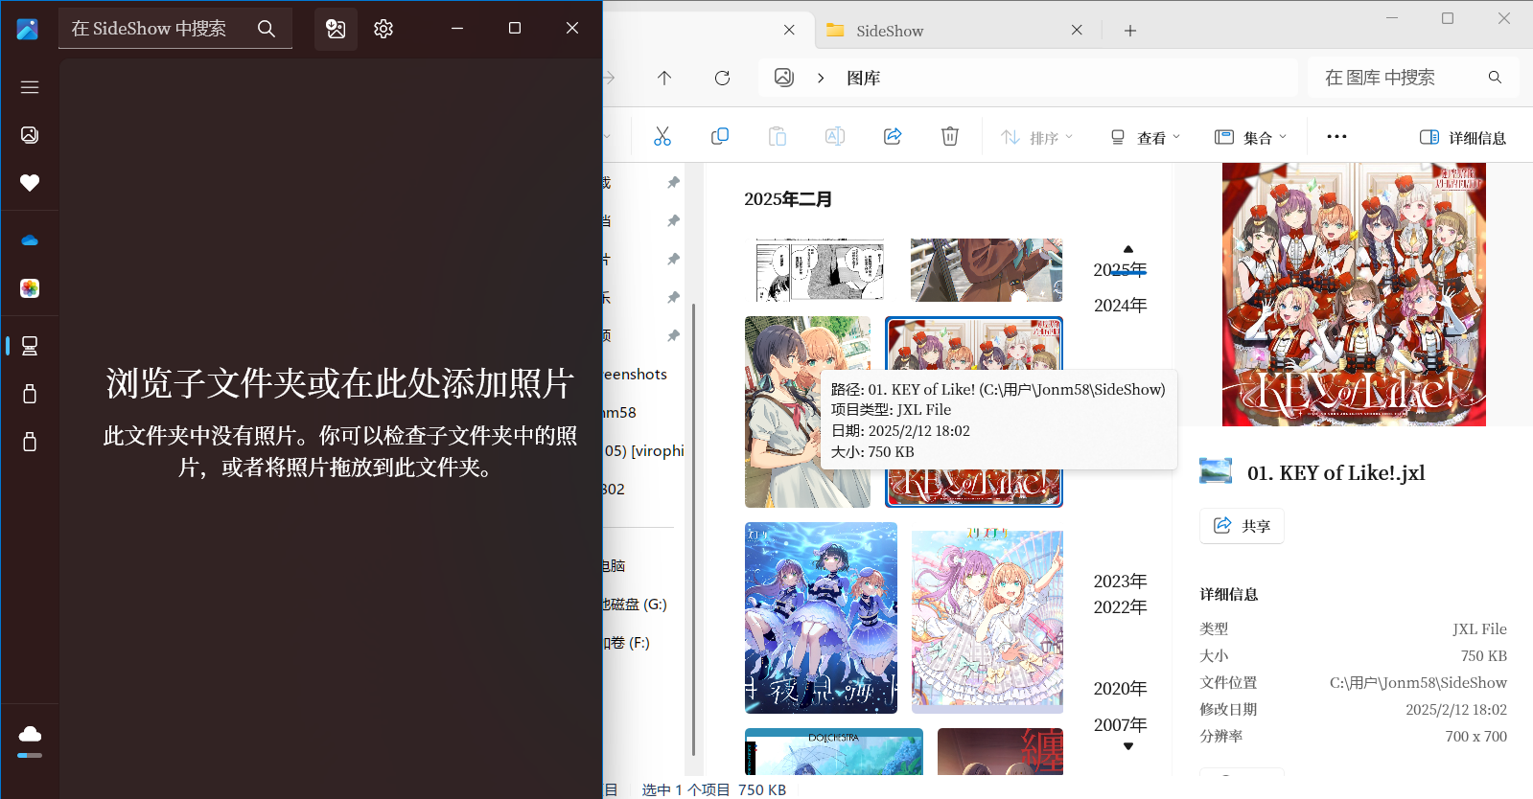Screen dimensions: 1533x799
Task: Close the first Explorer tab
Action: pos(789,31)
